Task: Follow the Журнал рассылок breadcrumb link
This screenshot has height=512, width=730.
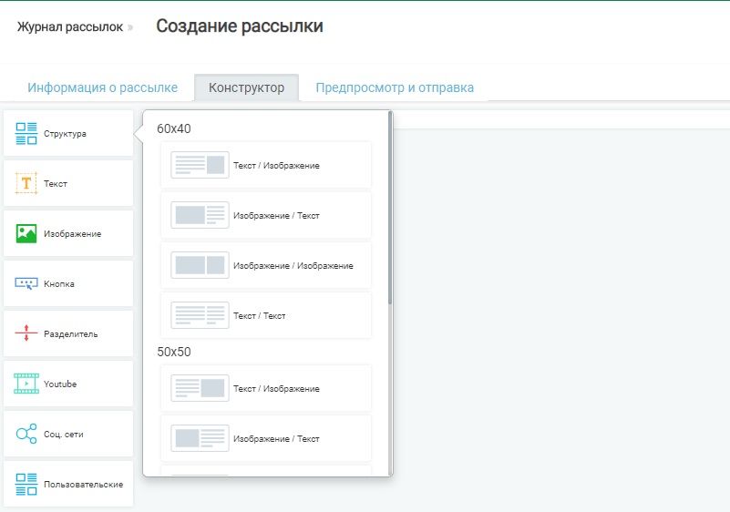Action: [x=69, y=27]
